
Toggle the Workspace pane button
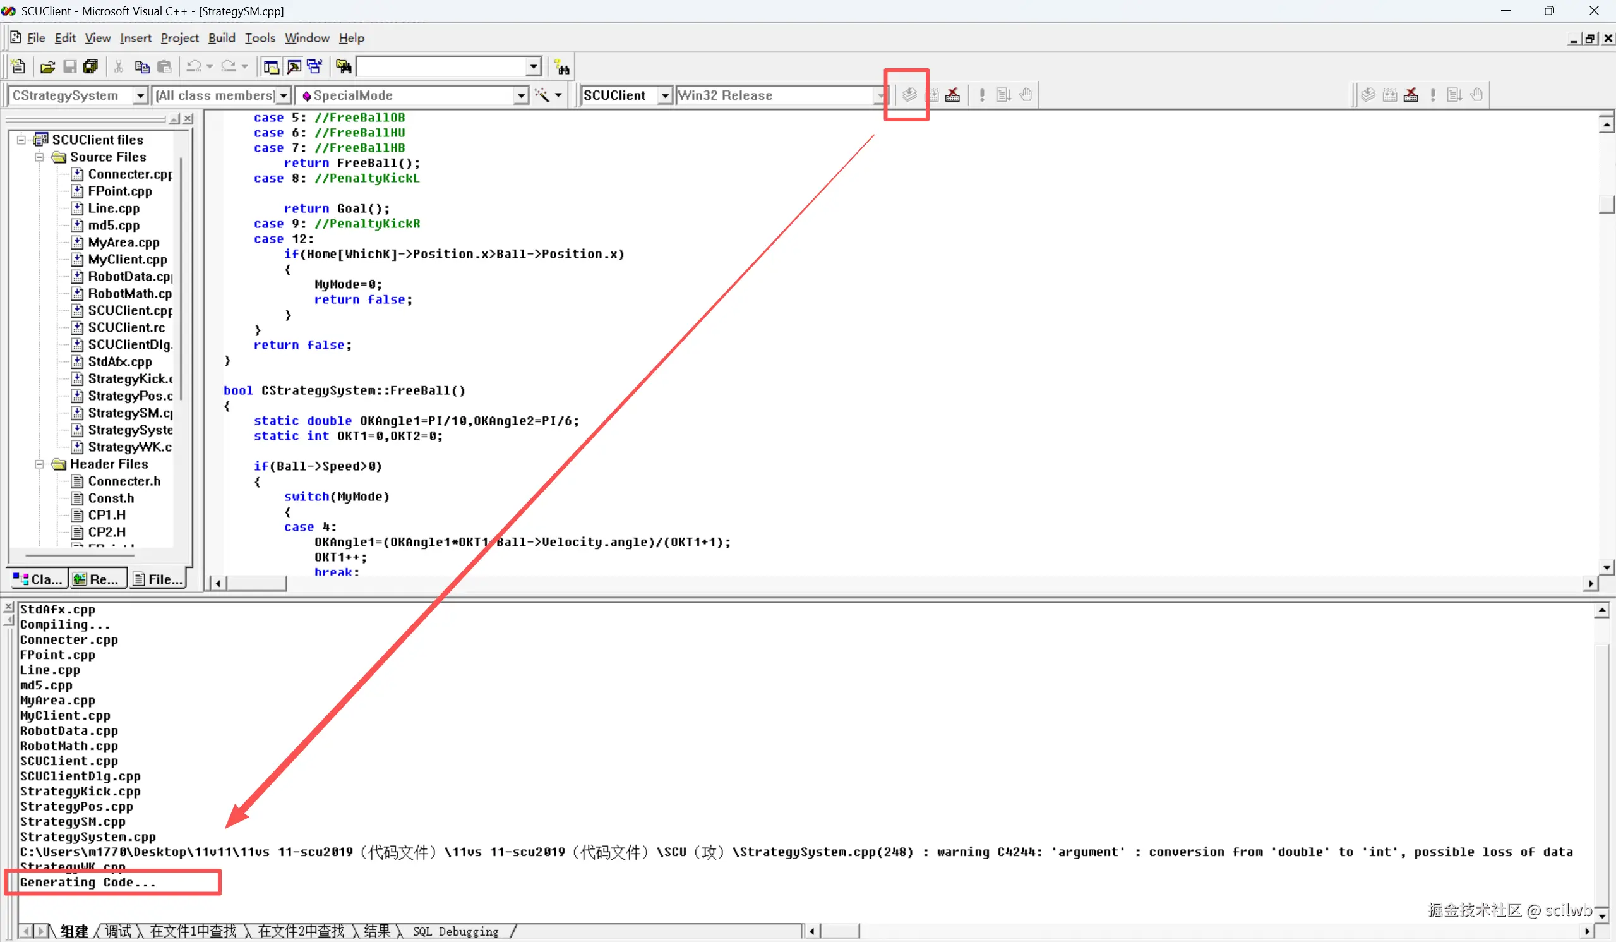(272, 67)
